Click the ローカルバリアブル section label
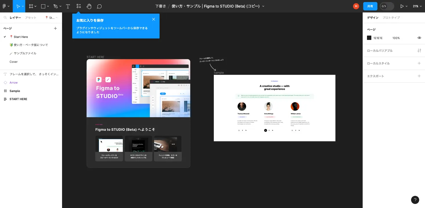Viewport: 425px width, 208px height. click(380, 51)
